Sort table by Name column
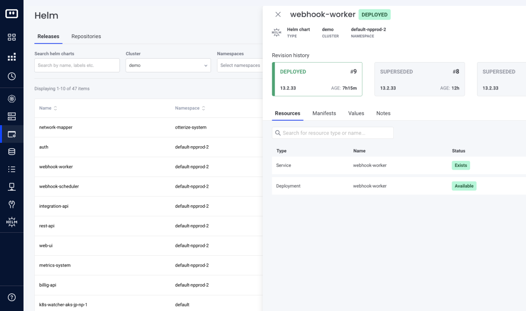 [48, 108]
